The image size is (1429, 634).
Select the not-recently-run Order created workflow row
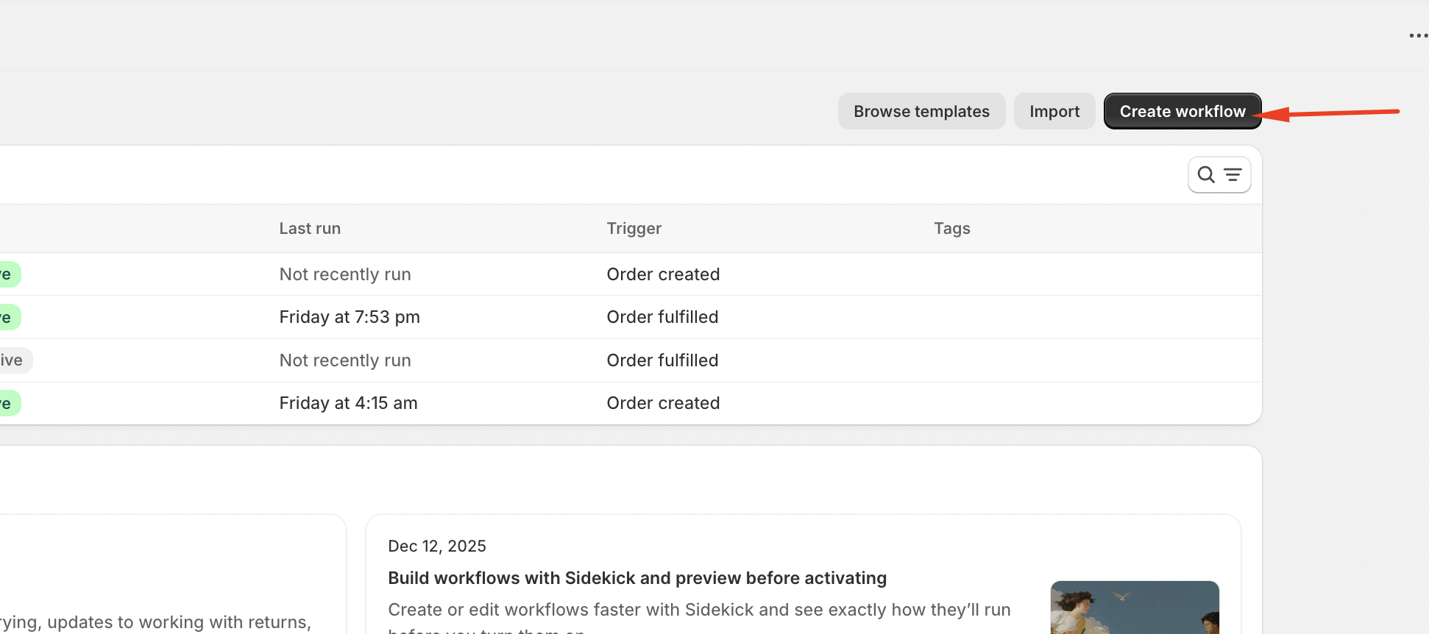[x=345, y=274]
